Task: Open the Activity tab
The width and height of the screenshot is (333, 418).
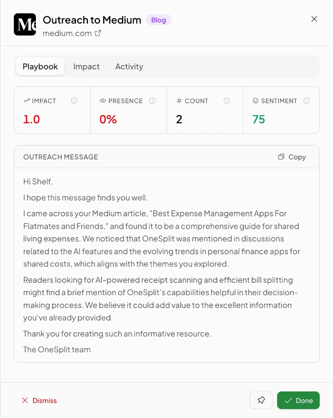Action: 129,67
